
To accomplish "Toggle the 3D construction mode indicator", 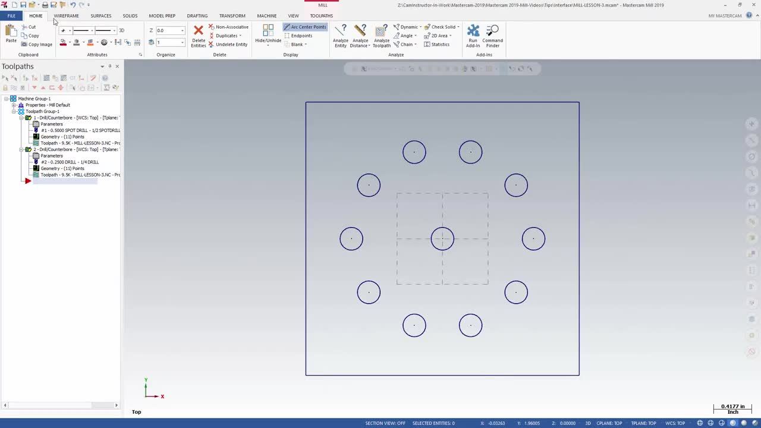I will coord(121,30).
